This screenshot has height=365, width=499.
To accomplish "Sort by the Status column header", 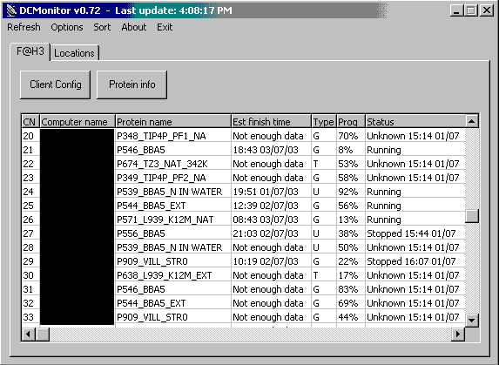I will tap(415, 122).
